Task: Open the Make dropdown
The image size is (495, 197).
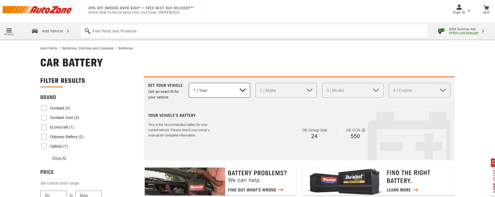Action: point(286,90)
